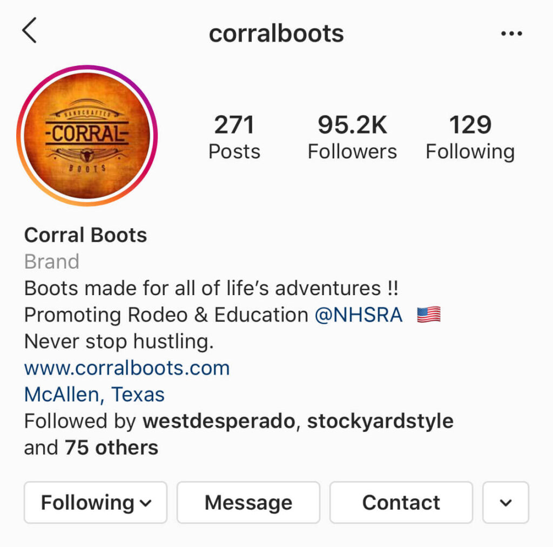
Task: Expand the Following dropdown button
Action: (95, 502)
